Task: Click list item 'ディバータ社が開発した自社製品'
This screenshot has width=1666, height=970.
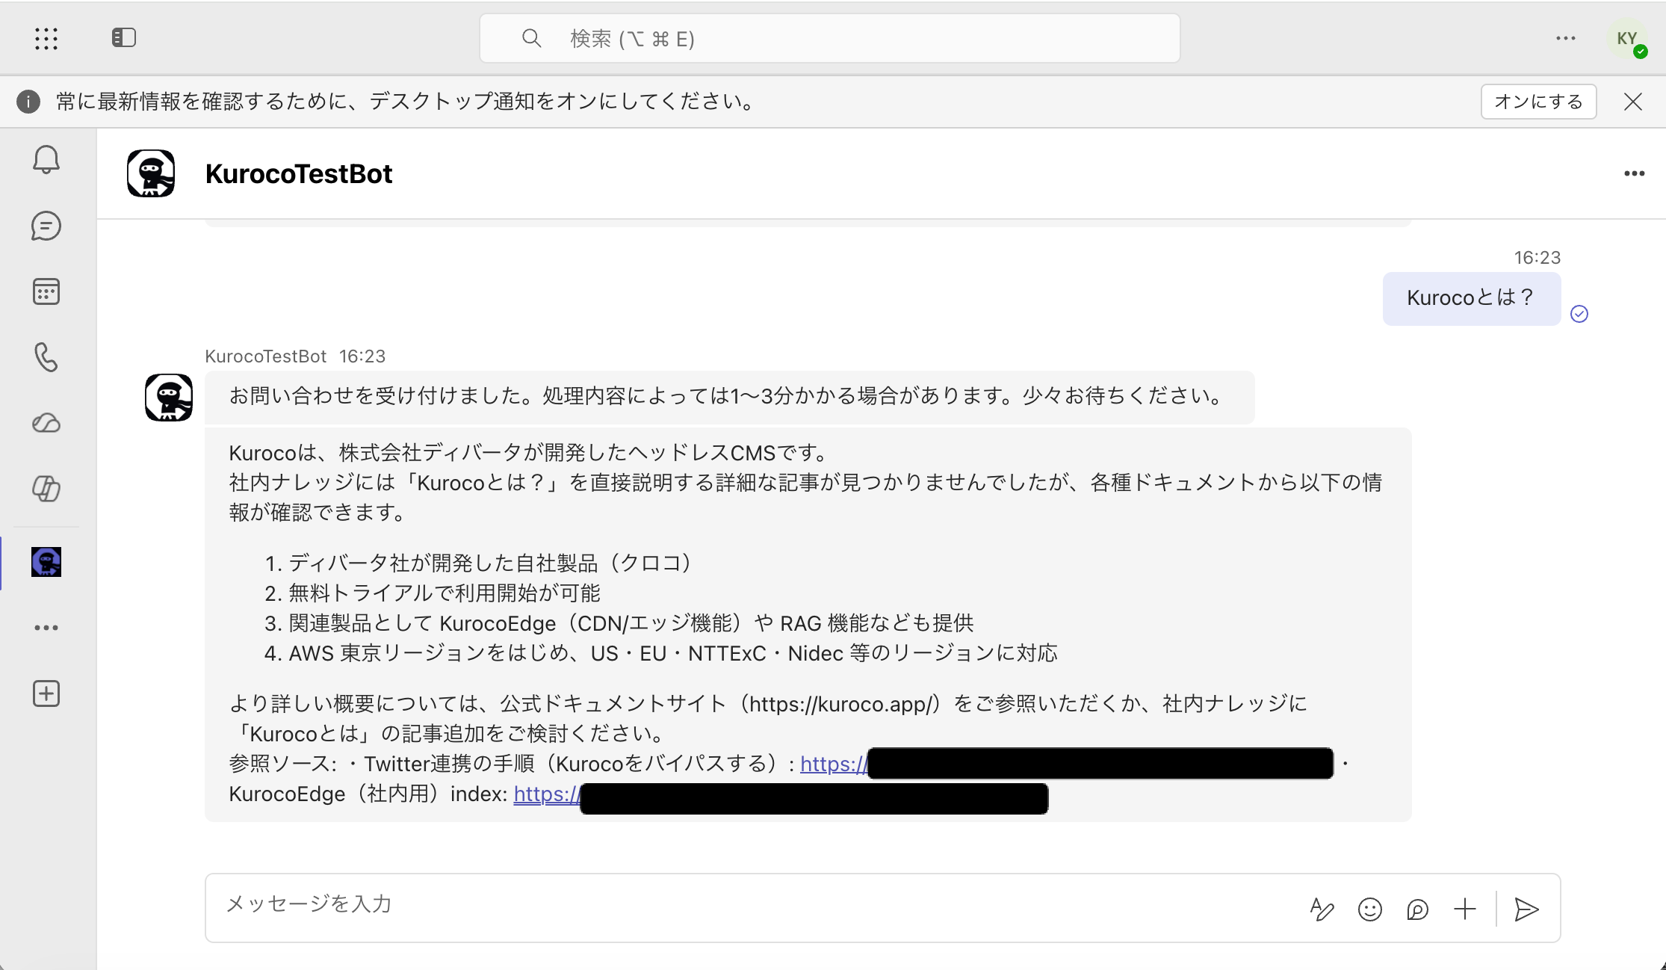Action: [x=490, y=563]
